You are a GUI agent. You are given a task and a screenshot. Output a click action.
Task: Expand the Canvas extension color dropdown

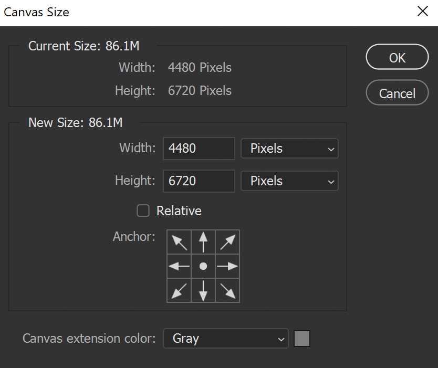[x=226, y=339]
